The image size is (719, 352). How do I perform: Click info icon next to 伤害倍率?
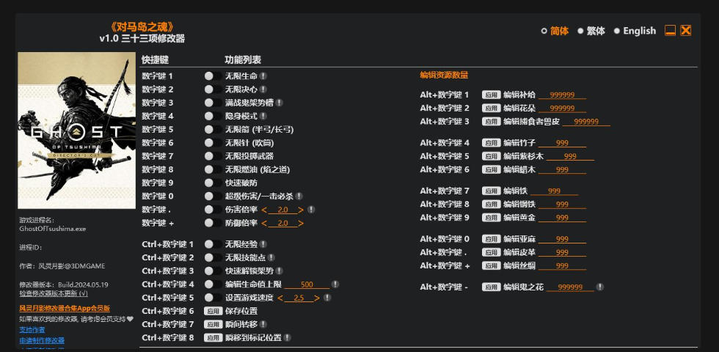tap(311, 210)
